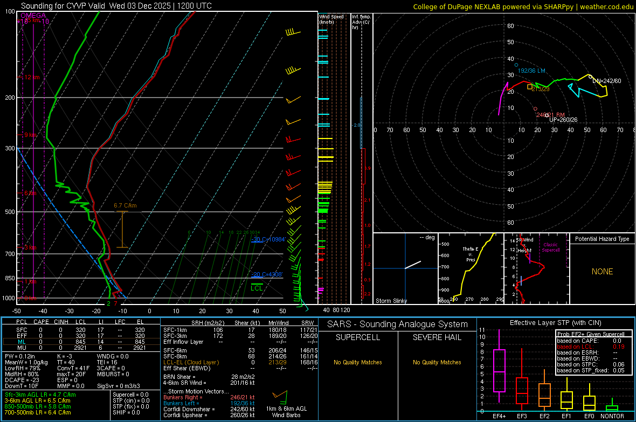636x422 pixels.
Task: Click the '6.7 C/km' lapse rate label
Action: click(x=126, y=205)
